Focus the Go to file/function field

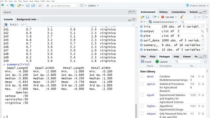(60, 6)
